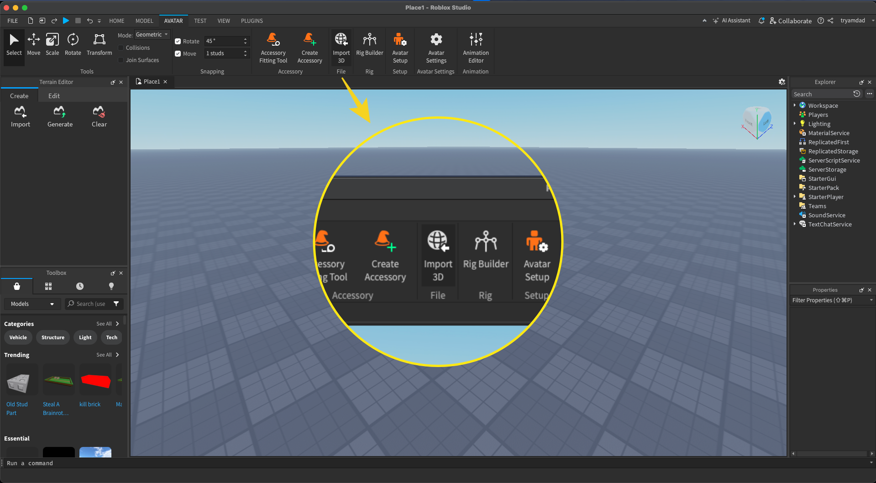Open the Animation Editor
Image resolution: width=876 pixels, height=483 pixels.
(x=476, y=48)
